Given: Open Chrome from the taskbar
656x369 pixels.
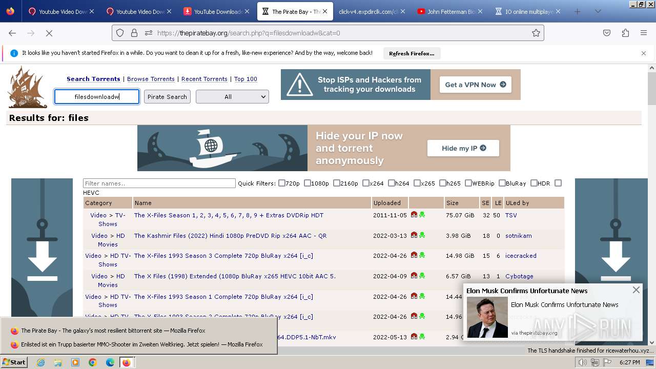Looking at the screenshot, I should click(x=93, y=362).
